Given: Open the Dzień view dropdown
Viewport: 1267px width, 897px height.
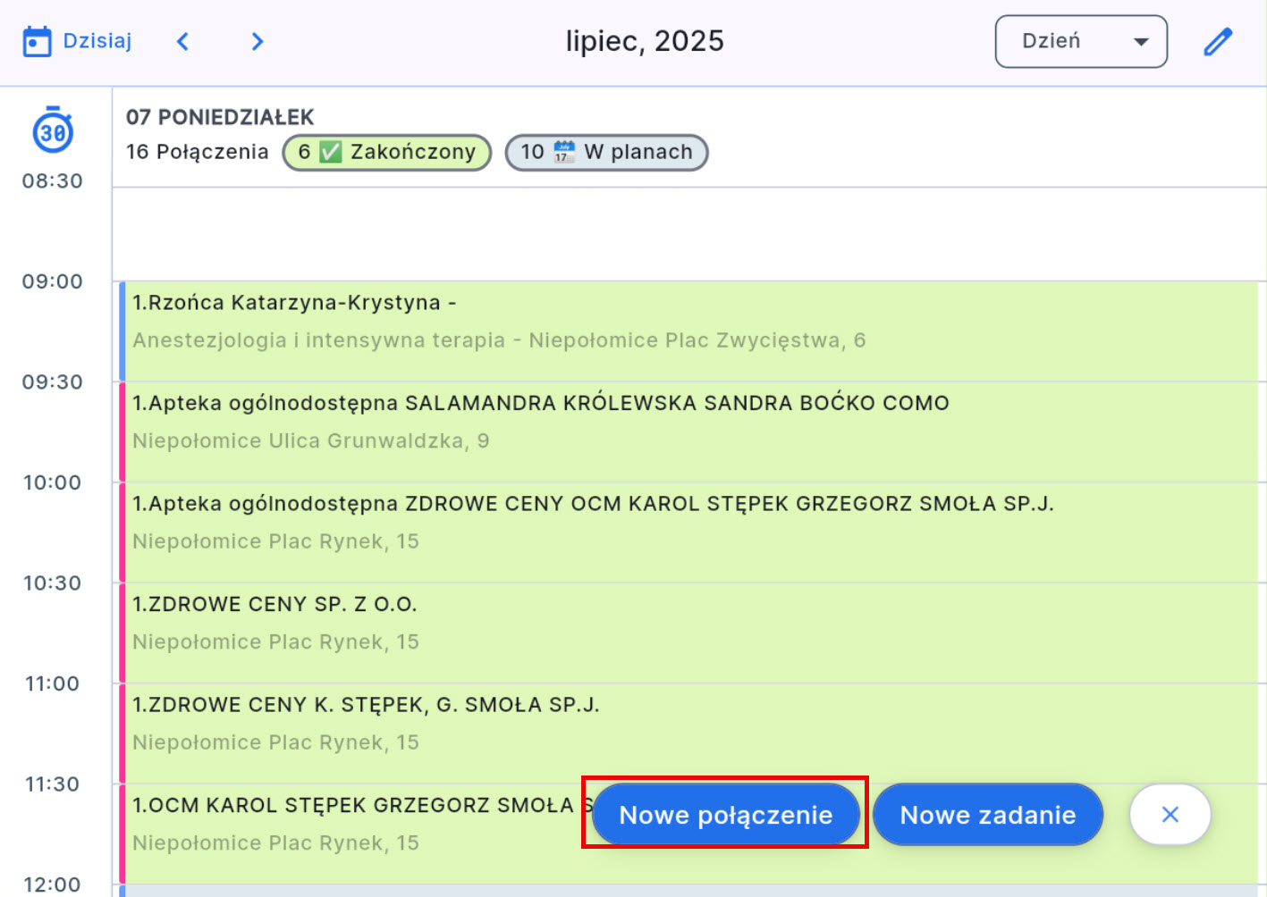Looking at the screenshot, I should pyautogui.click(x=1080, y=41).
